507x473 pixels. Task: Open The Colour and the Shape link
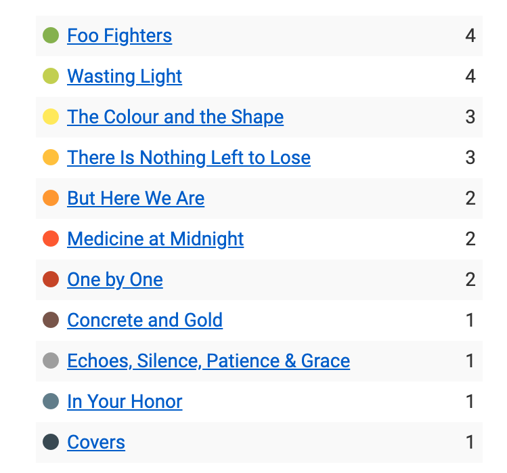(x=175, y=117)
